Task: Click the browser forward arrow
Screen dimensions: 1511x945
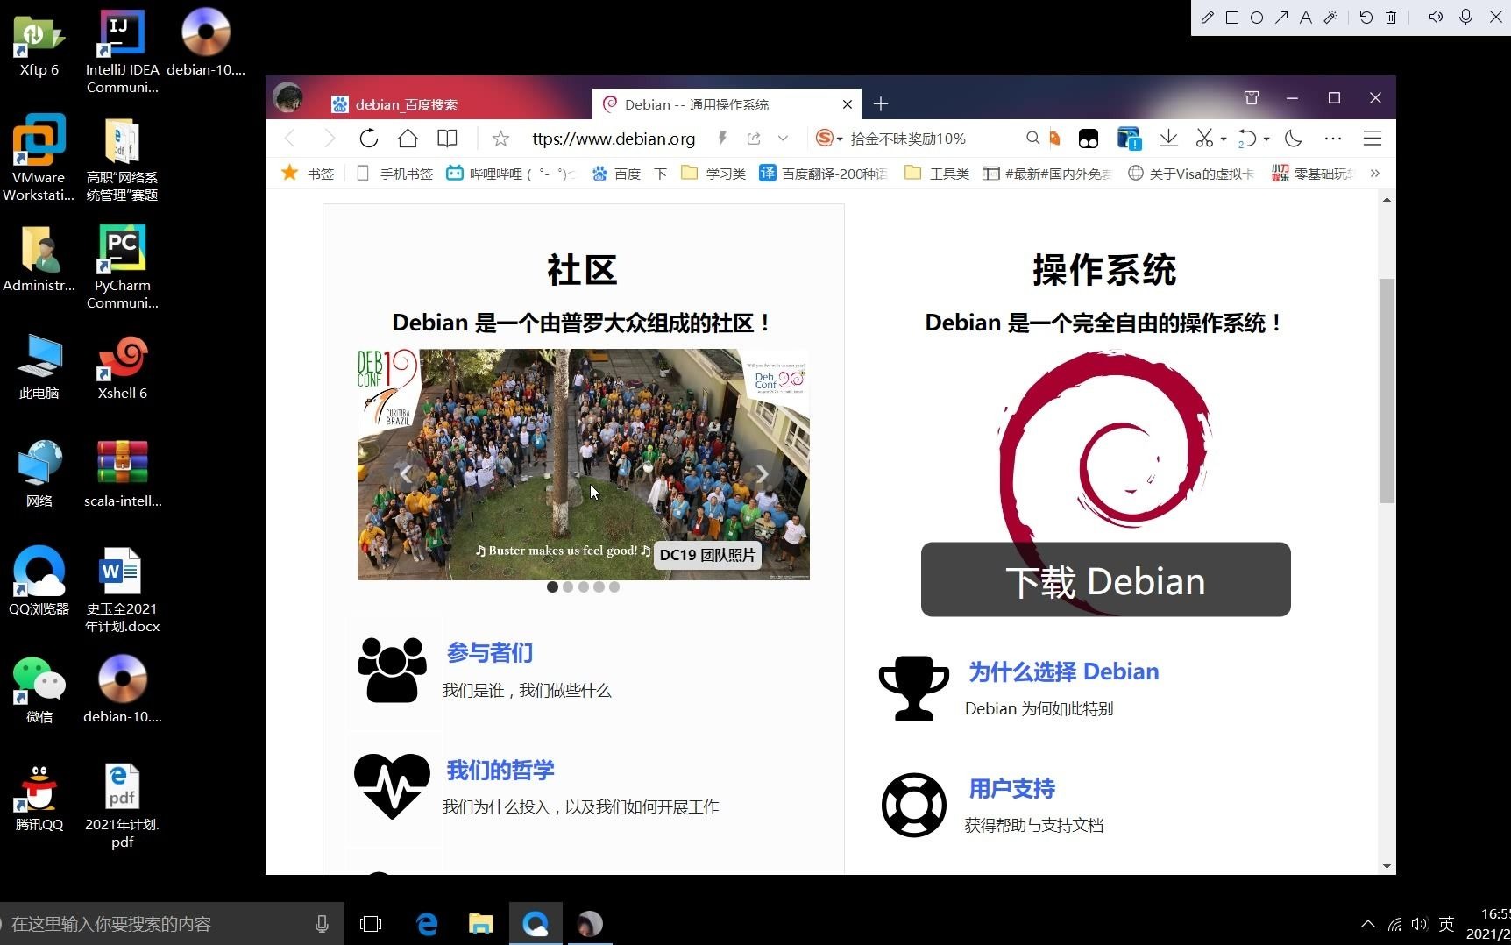Action: (x=329, y=139)
